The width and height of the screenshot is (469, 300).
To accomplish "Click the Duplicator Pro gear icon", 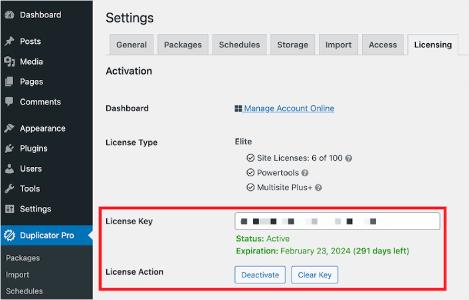I will (9, 235).
